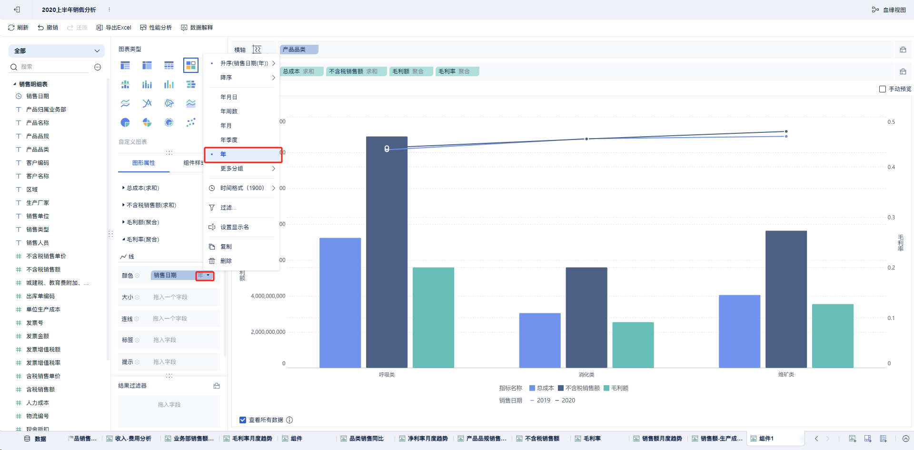The width and height of the screenshot is (914, 450).
Task: Click the axis swap icon beside 横轴
Action: (x=257, y=50)
